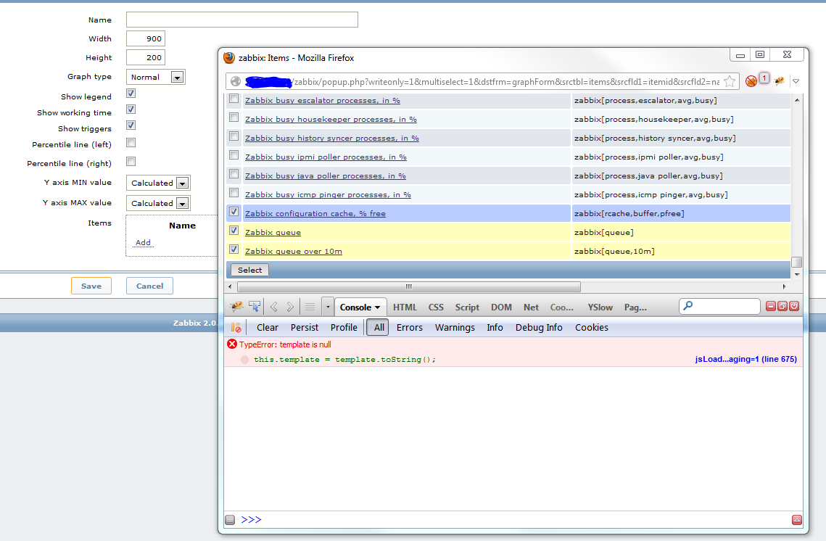Deactivate Firebug with the red power icon
The image size is (826, 541).
pyautogui.click(x=794, y=306)
